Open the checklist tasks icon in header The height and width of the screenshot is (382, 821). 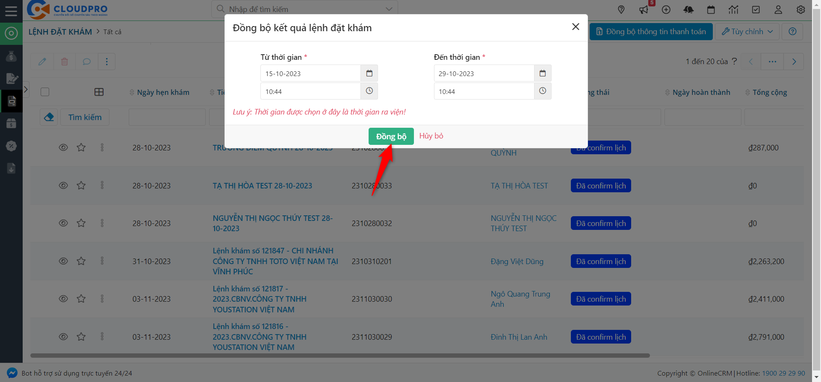point(756,9)
